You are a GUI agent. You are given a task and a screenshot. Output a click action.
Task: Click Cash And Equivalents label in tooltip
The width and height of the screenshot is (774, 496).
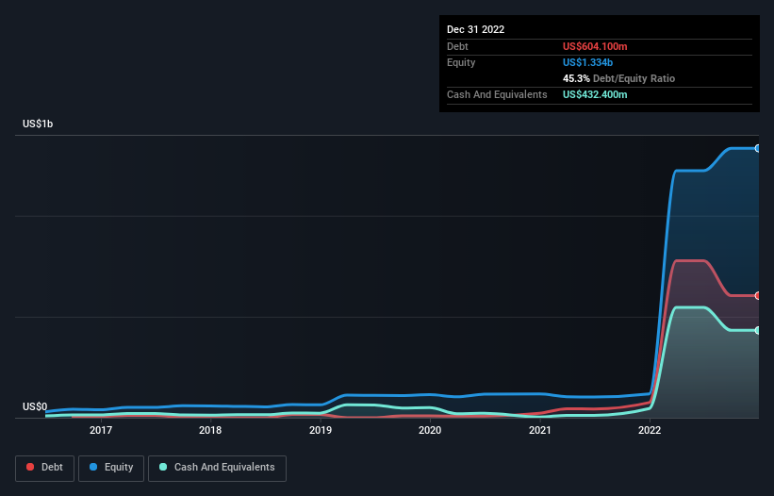[497, 94]
